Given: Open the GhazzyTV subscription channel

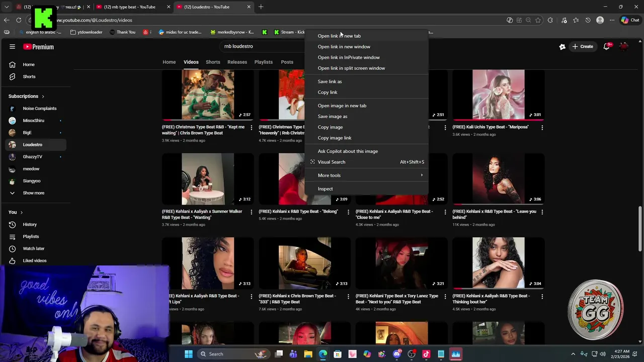Looking at the screenshot, I should (35, 156).
